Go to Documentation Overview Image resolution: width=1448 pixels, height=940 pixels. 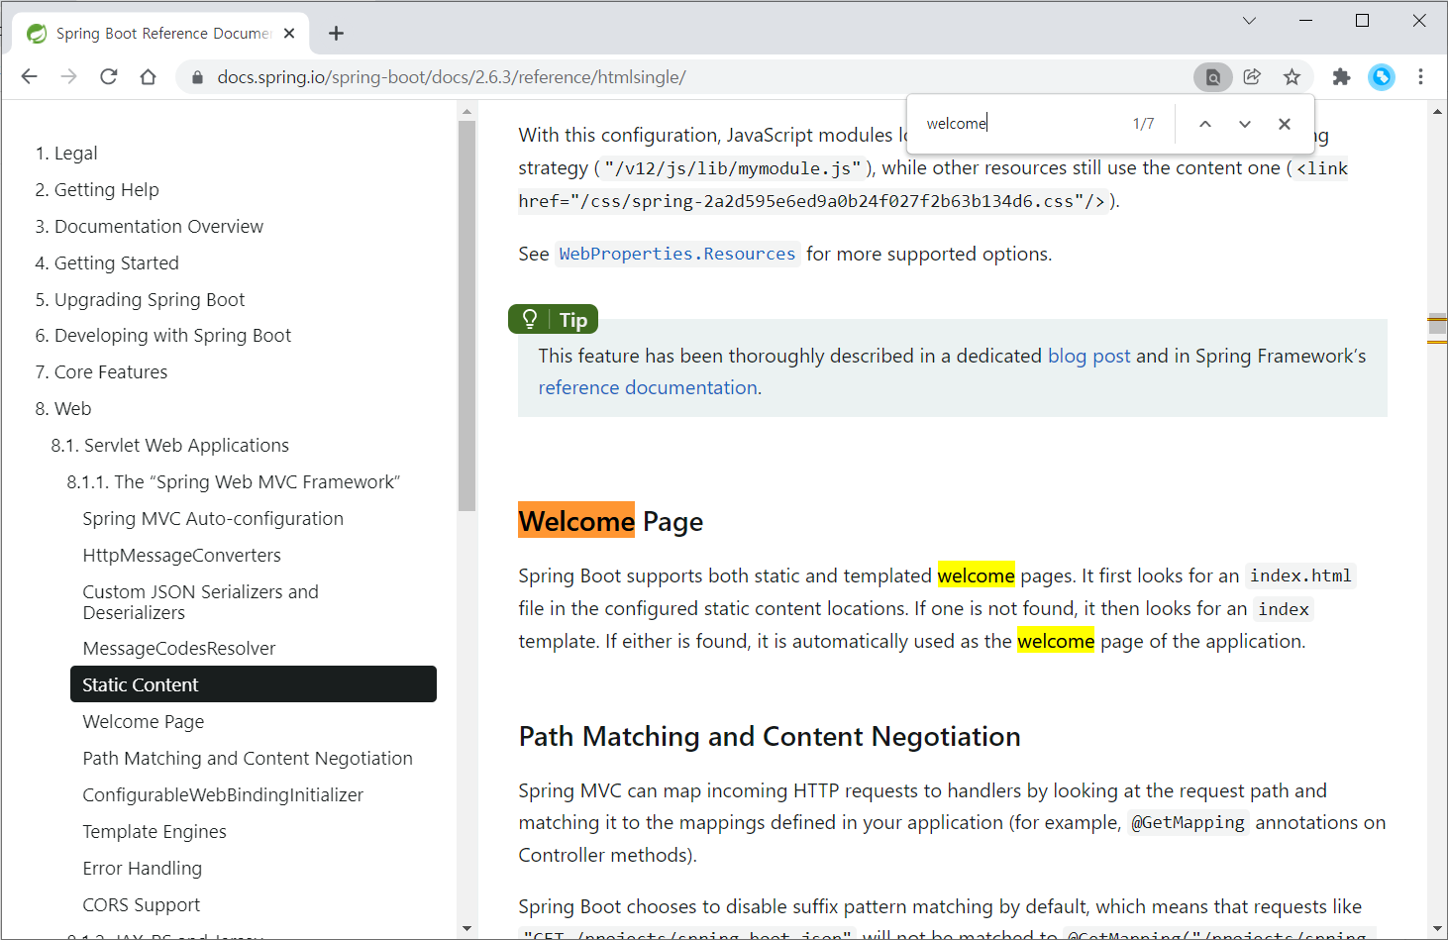tap(150, 227)
